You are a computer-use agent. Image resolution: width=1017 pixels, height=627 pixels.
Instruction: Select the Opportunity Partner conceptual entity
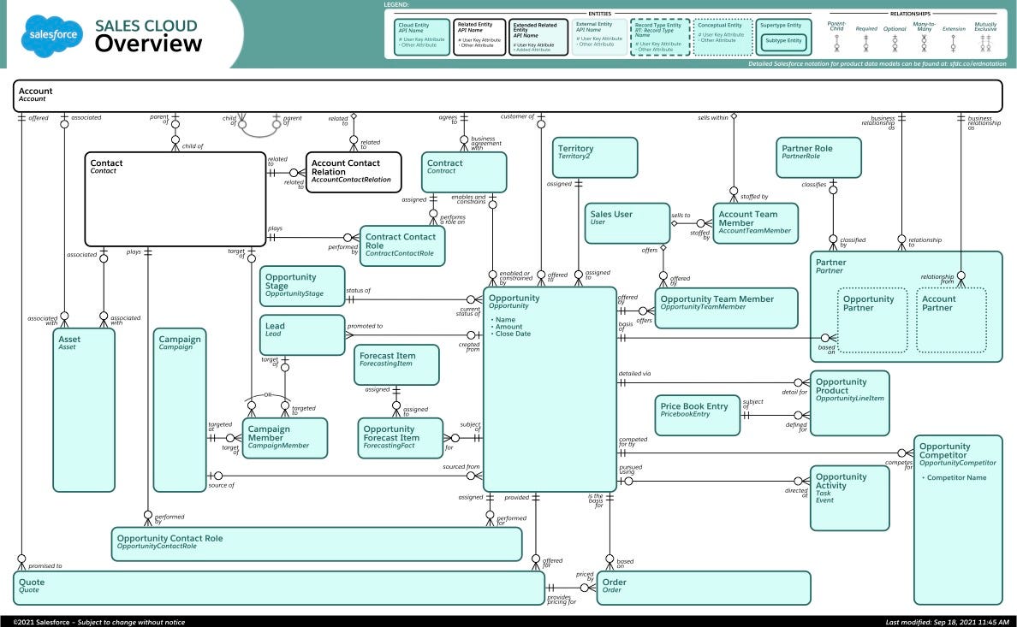pyautogui.click(x=872, y=320)
